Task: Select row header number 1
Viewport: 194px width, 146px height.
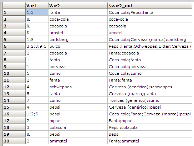Action: (x=14, y=12)
